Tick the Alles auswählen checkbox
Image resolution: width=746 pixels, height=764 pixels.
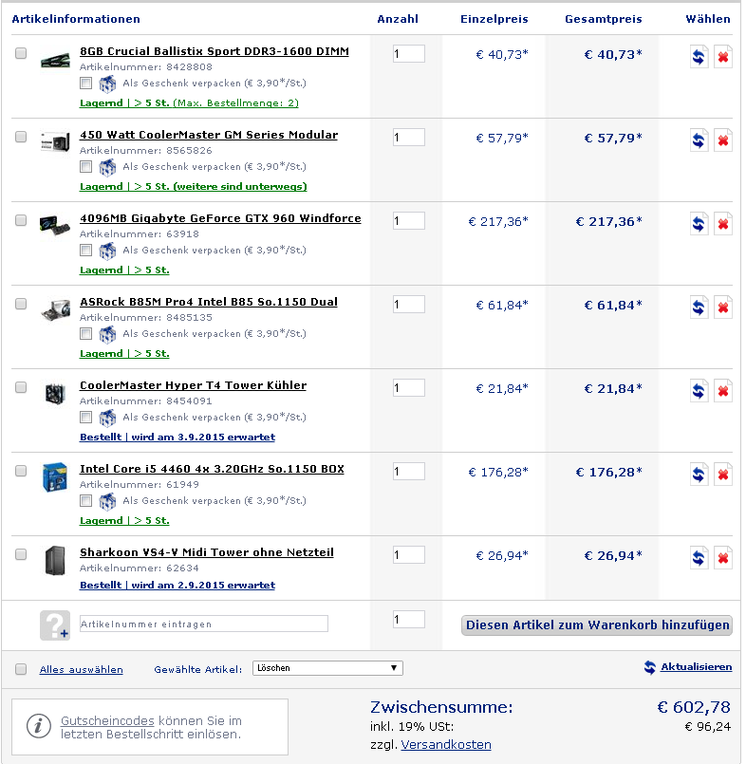coord(21,669)
